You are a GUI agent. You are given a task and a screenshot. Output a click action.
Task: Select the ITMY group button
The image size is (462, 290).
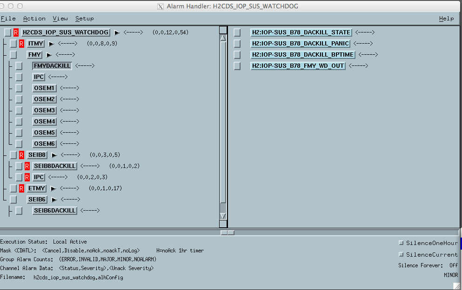tap(36, 44)
